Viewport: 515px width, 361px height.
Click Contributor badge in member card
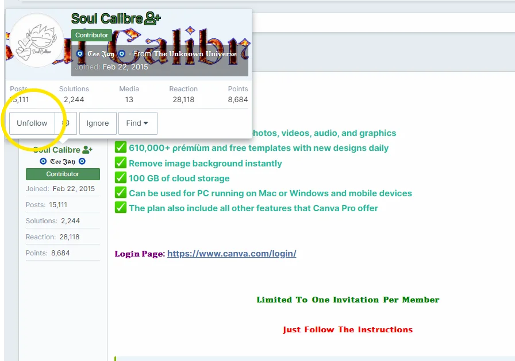(x=91, y=35)
